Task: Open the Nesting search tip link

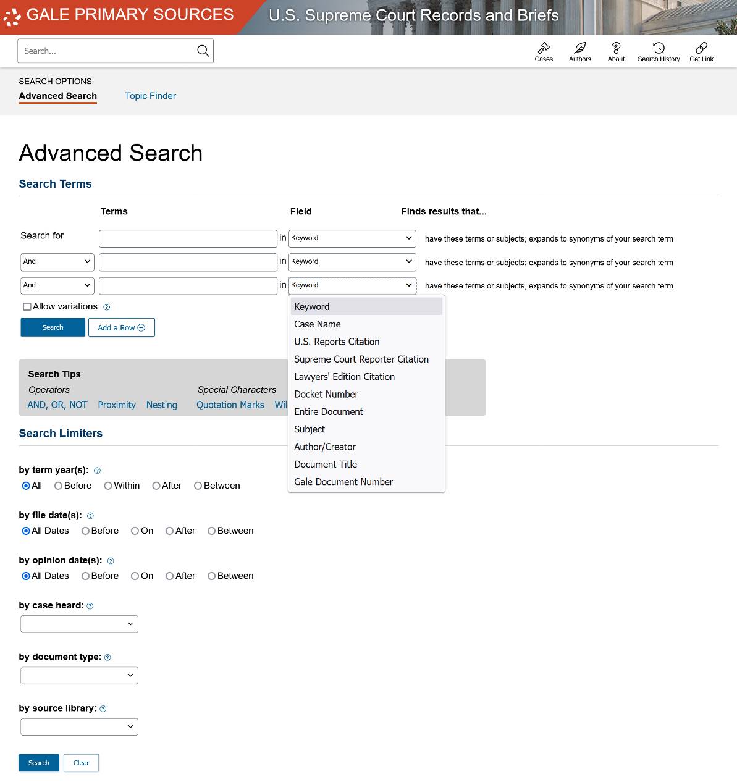Action: point(162,405)
